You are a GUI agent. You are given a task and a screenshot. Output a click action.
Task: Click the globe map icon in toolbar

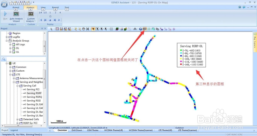coord(141,29)
